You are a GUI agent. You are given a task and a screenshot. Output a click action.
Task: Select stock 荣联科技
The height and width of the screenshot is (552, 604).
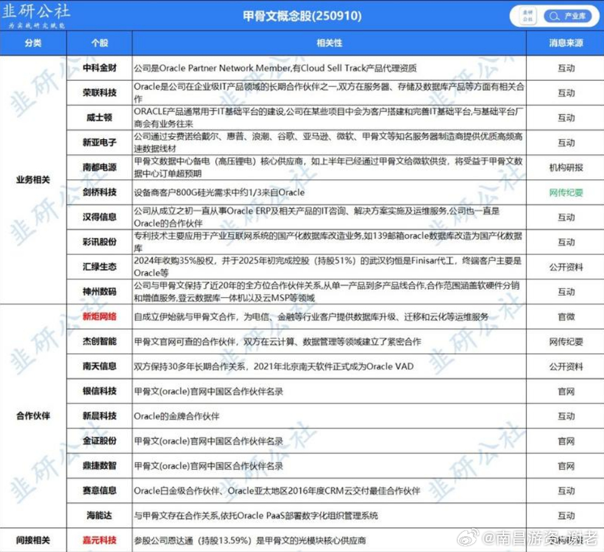pos(99,93)
